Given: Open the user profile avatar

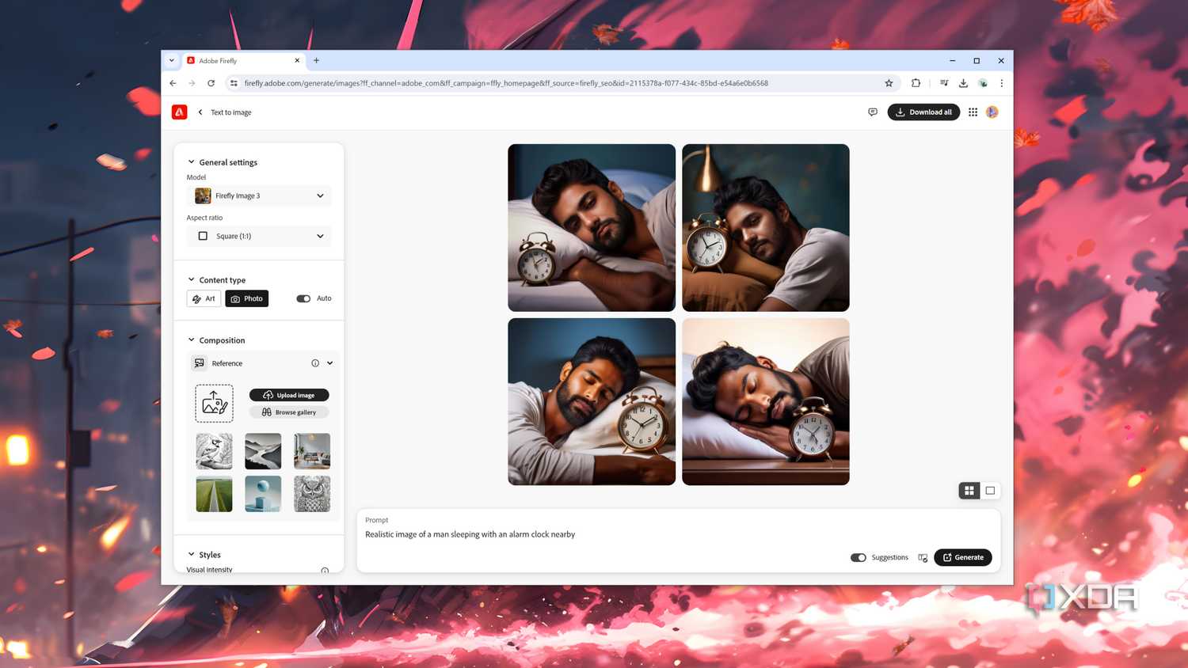Looking at the screenshot, I should click(992, 112).
